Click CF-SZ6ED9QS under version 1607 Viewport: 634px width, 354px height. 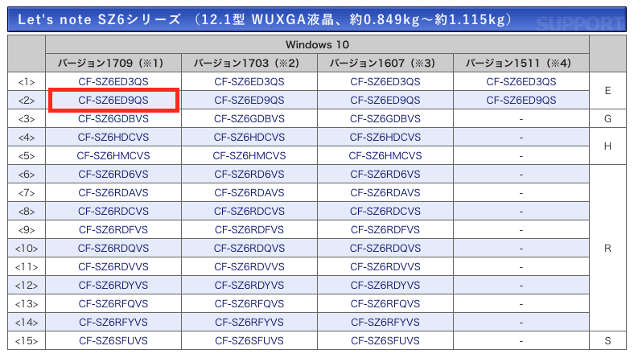point(385,101)
